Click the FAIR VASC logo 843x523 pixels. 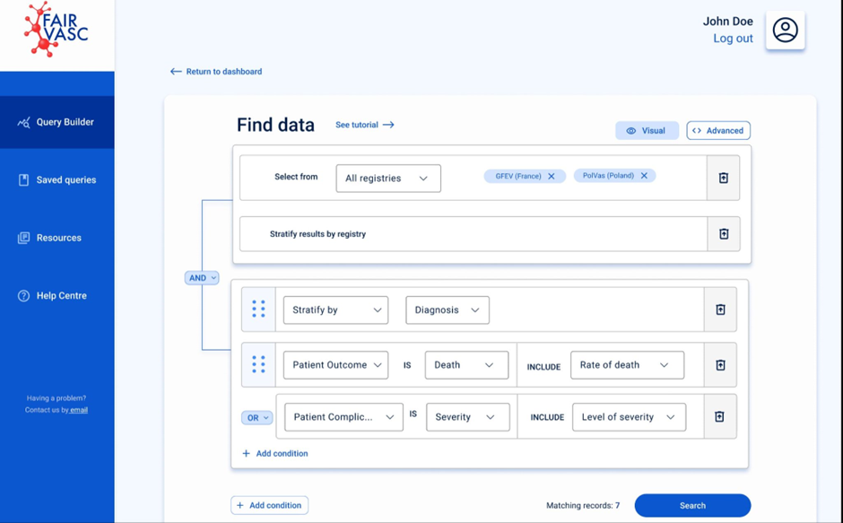click(x=56, y=29)
